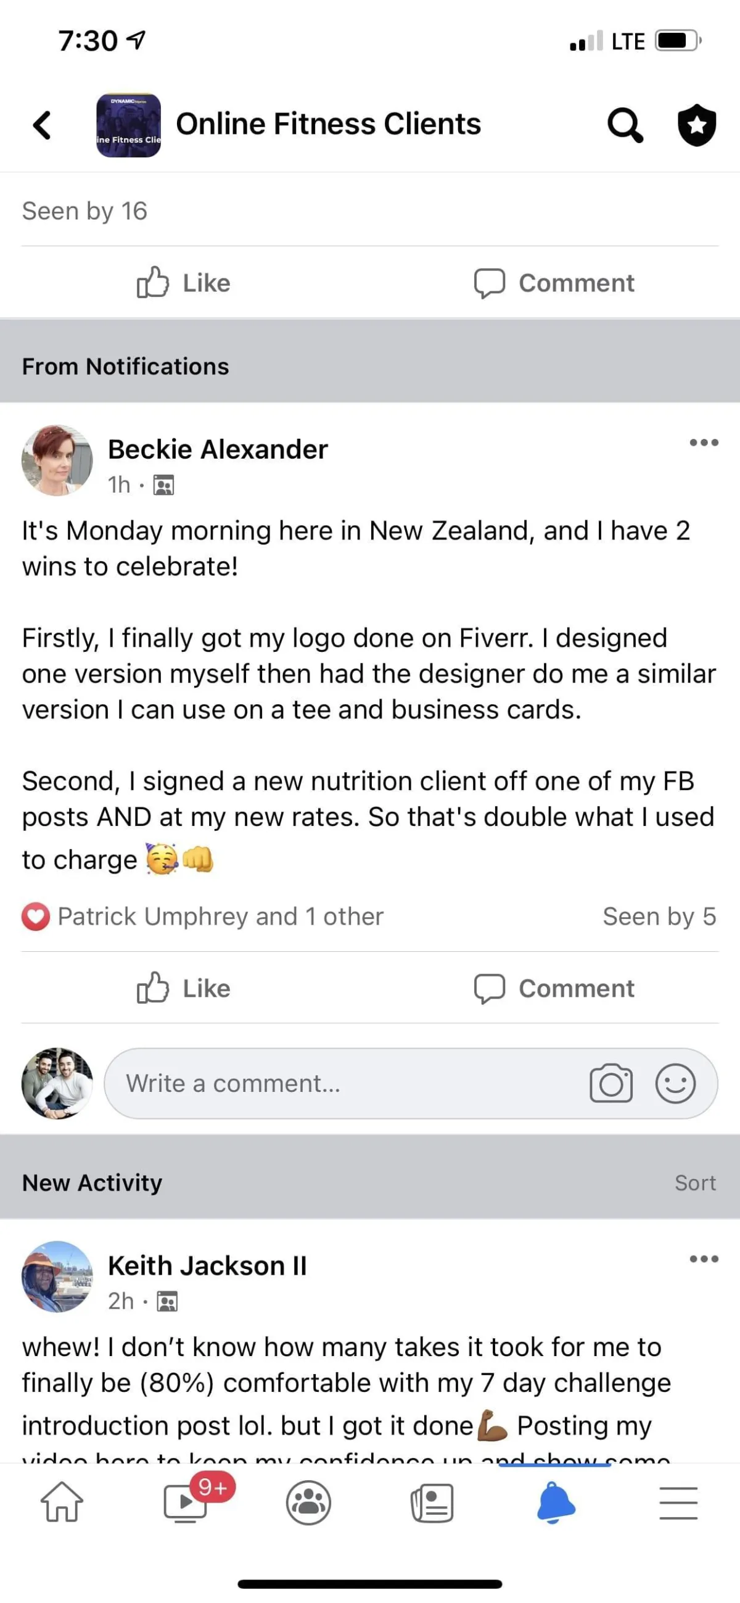
Task: Open Beckie Alexander's profile picture
Action: click(x=57, y=460)
